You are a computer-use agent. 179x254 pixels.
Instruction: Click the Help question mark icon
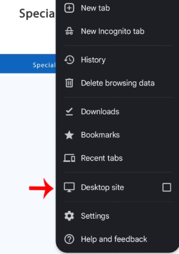click(69, 239)
